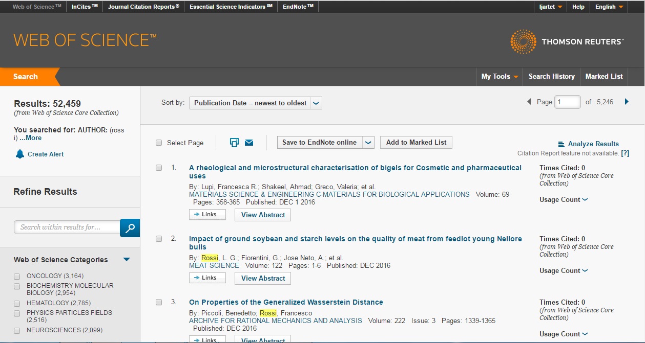Open Generalized Wasserstein Distance article
This screenshot has width=645, height=343.
pos(286,302)
